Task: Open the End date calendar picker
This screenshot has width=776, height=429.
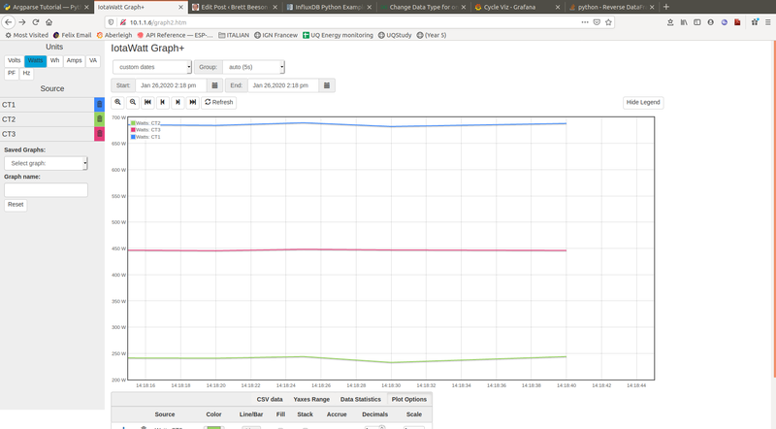Action: 327,85
